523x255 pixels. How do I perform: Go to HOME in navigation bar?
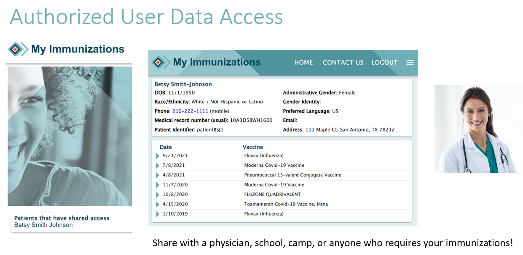click(x=303, y=62)
